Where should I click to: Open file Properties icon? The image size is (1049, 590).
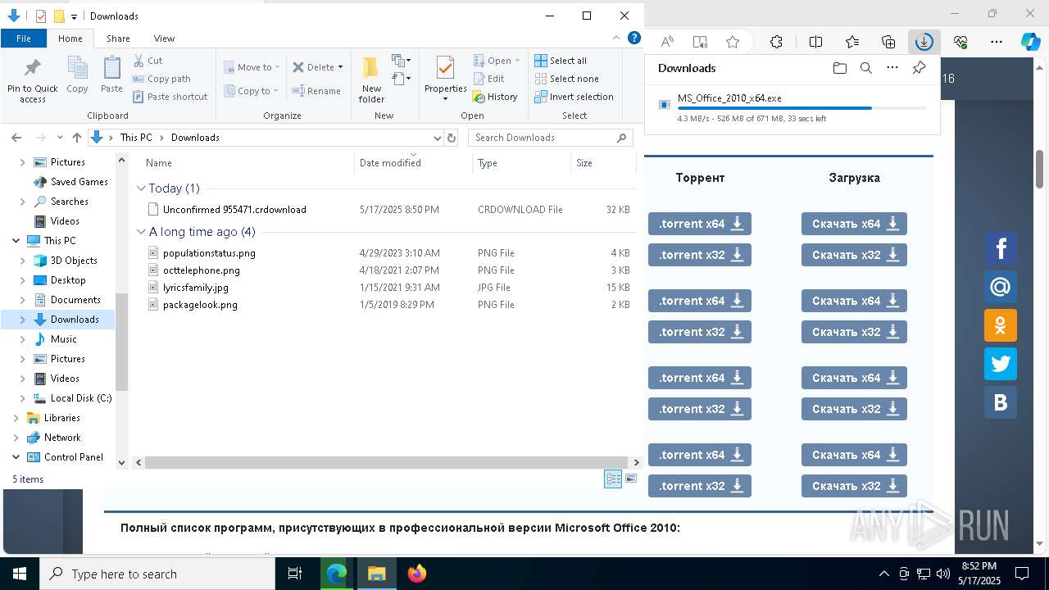click(x=445, y=68)
